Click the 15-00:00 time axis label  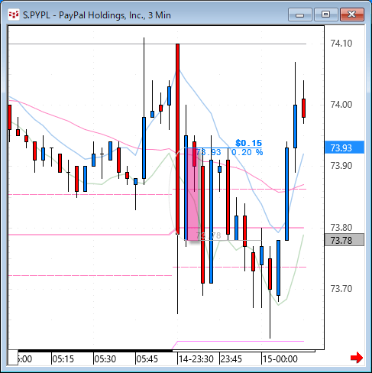tap(280, 359)
